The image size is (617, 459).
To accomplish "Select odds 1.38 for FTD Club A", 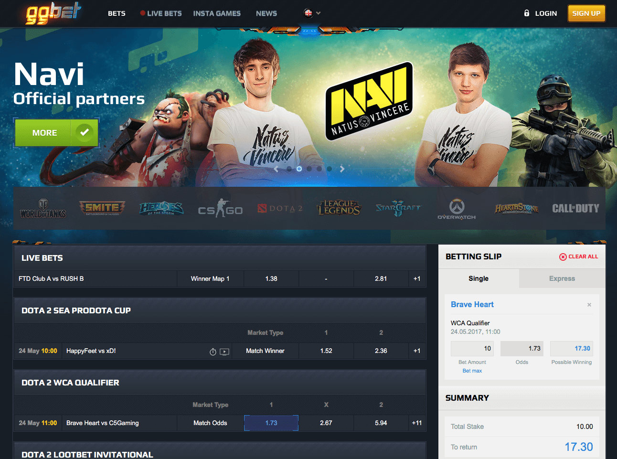I will point(271,279).
